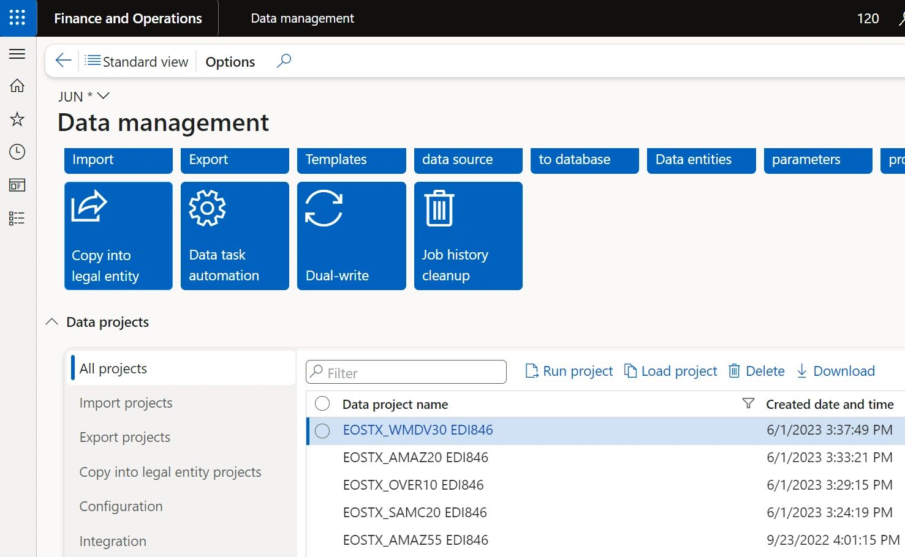Screen dimensions: 905x557
Task: Click Delete in the projects toolbar
Action: (x=756, y=371)
